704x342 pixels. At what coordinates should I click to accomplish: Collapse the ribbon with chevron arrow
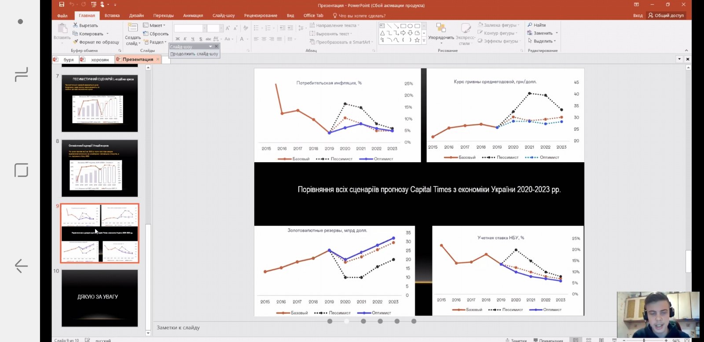[x=686, y=50]
